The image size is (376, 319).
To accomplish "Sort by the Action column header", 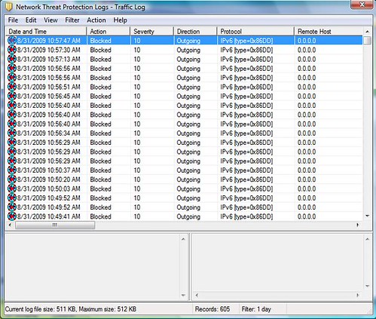I will point(109,32).
